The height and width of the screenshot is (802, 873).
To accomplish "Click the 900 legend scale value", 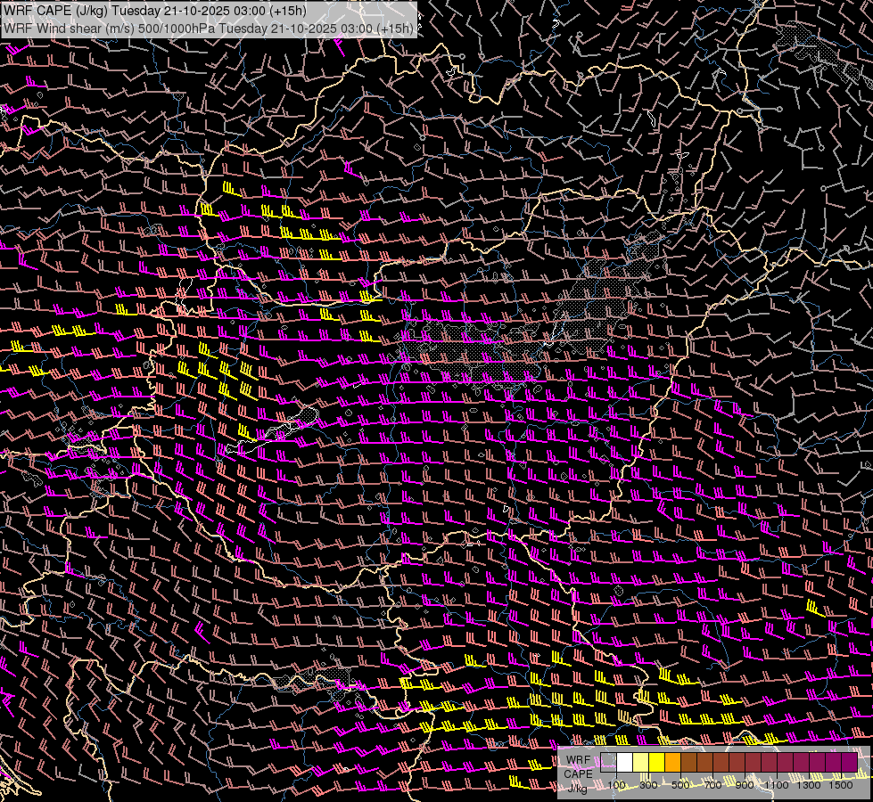I will click(745, 785).
